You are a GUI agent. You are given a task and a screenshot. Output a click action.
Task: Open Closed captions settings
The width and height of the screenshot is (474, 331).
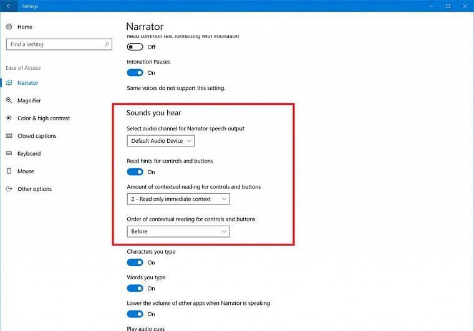point(37,136)
